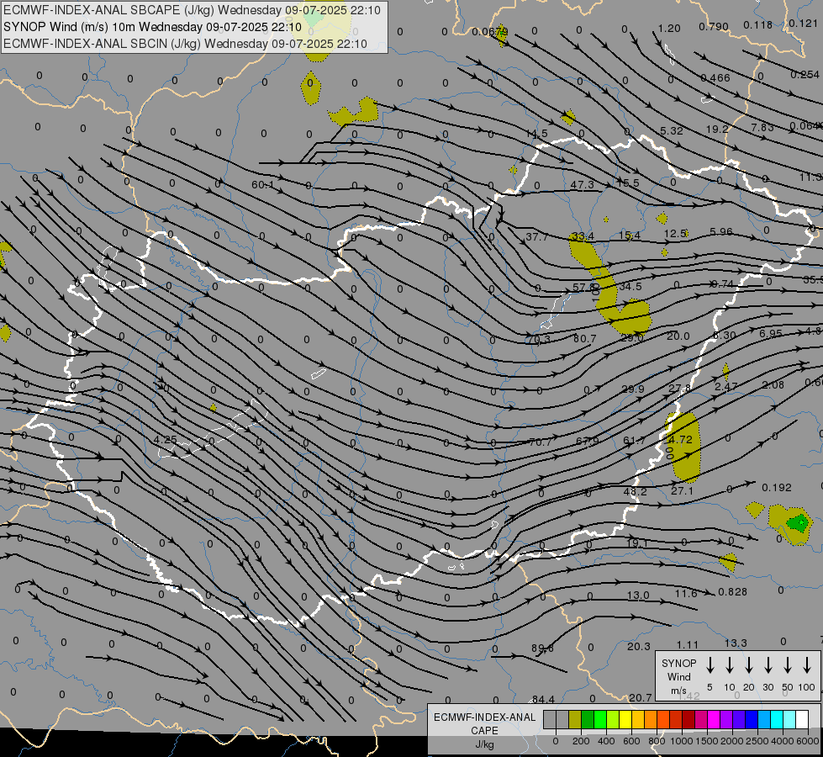
Task: Click the 61.7 value on the map
Action: point(634,441)
